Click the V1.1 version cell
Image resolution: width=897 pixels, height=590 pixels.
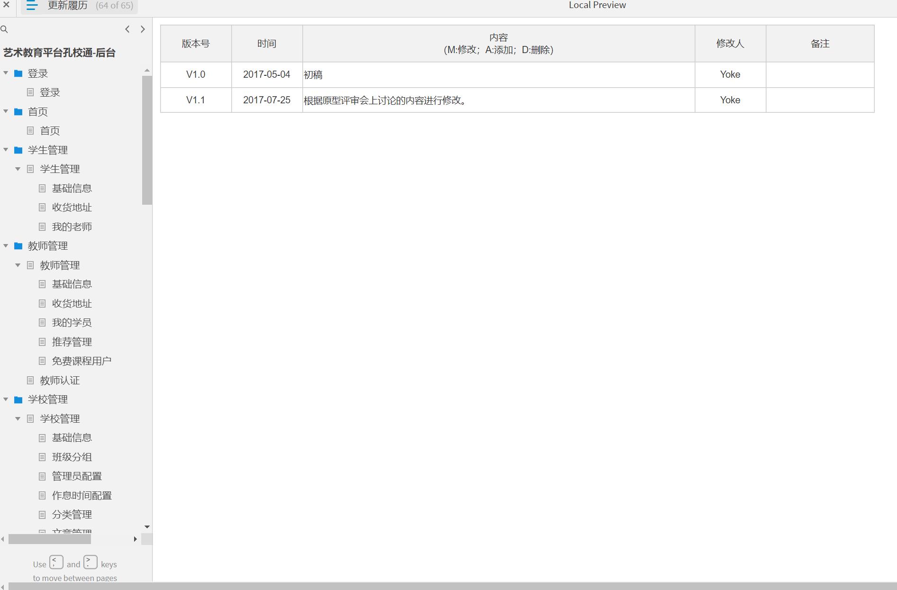click(196, 100)
